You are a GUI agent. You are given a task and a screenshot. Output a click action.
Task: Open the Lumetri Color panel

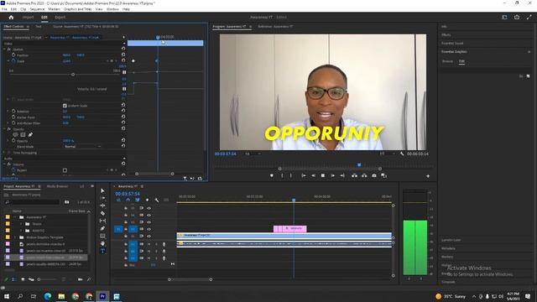click(451, 240)
